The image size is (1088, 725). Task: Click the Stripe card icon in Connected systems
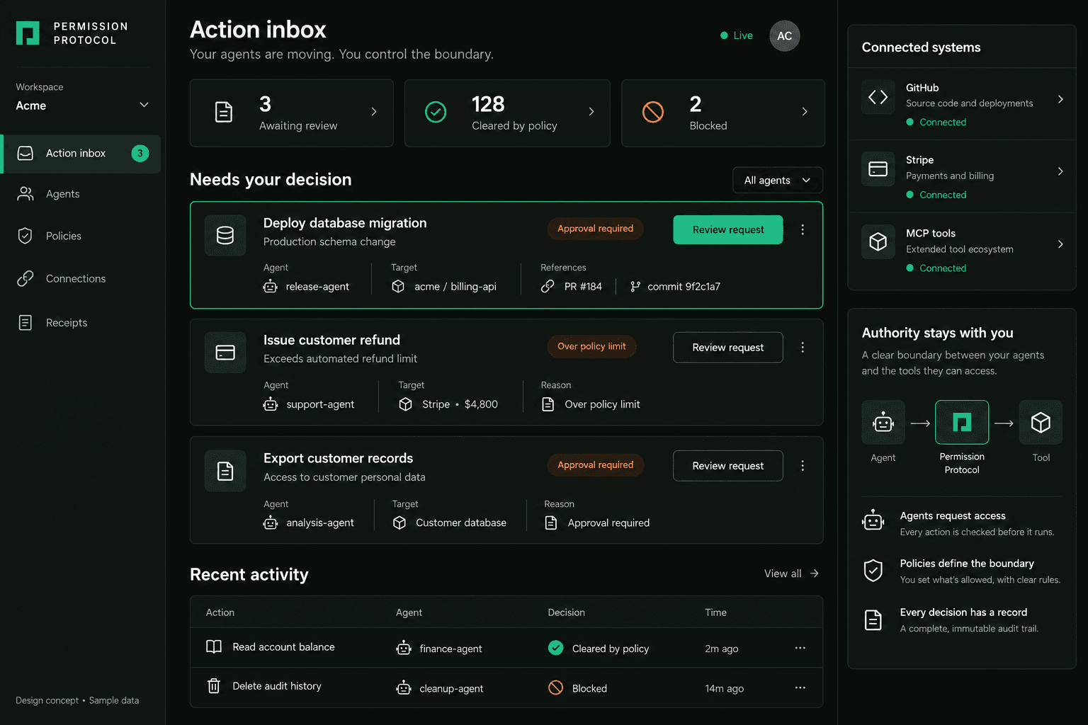click(x=878, y=169)
